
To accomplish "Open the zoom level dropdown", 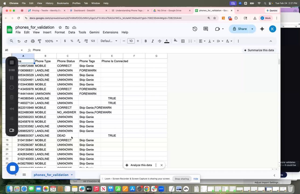I will click(51, 41).
